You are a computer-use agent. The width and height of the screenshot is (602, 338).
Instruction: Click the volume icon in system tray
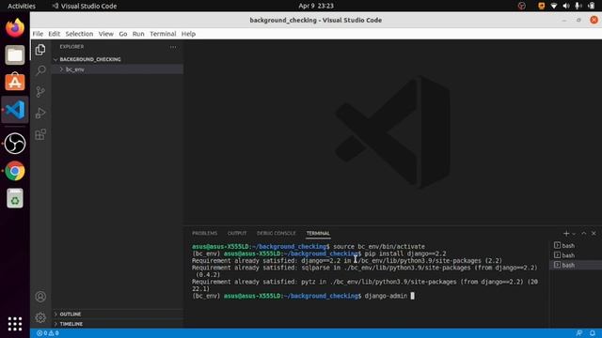(x=566, y=6)
